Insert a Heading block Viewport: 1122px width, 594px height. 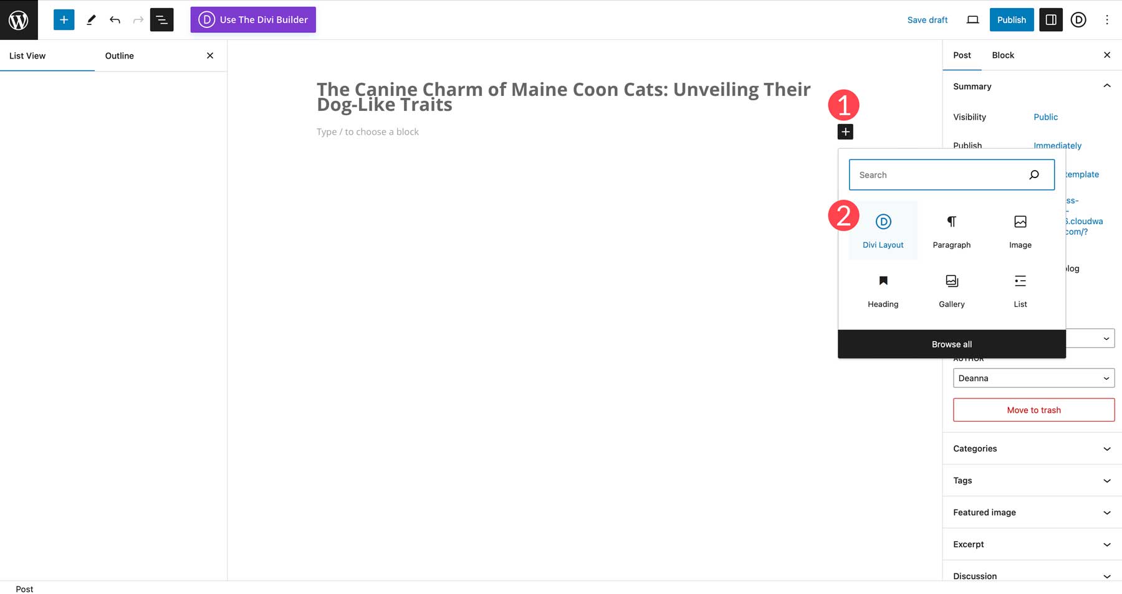(x=883, y=289)
